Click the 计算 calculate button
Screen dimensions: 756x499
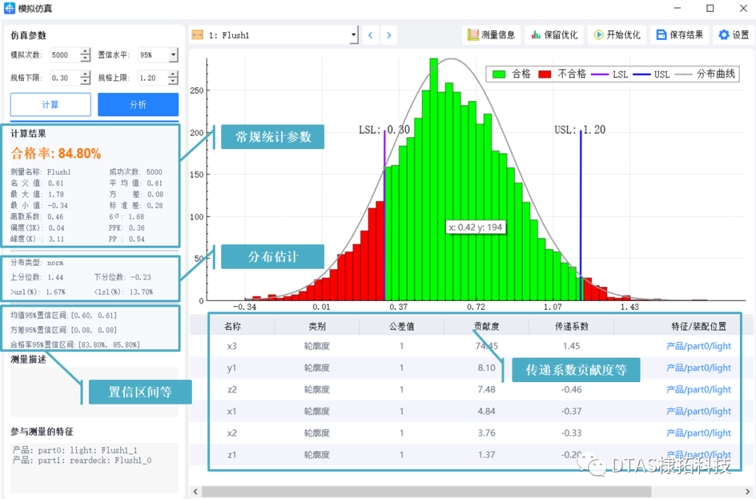coord(50,104)
